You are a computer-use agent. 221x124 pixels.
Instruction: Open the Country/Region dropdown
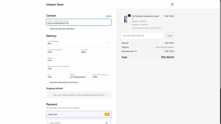click(79, 43)
